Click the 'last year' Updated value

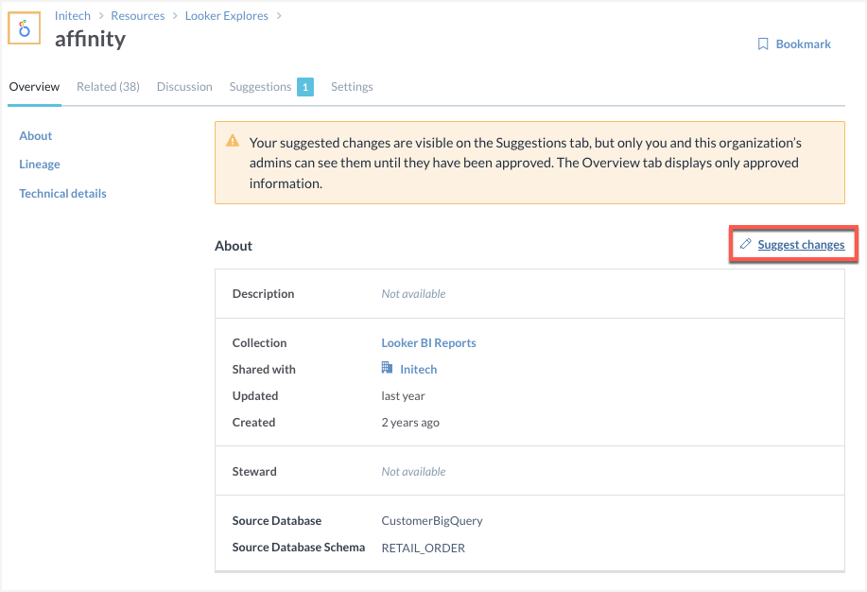pyautogui.click(x=403, y=396)
